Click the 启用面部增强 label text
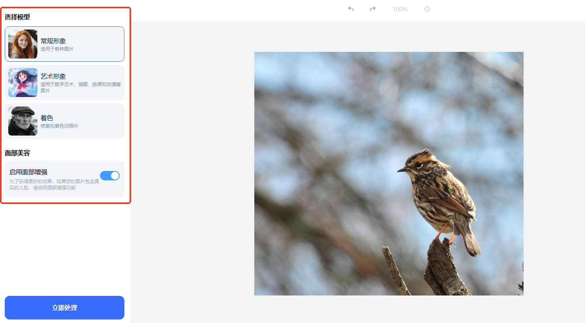 (28, 172)
